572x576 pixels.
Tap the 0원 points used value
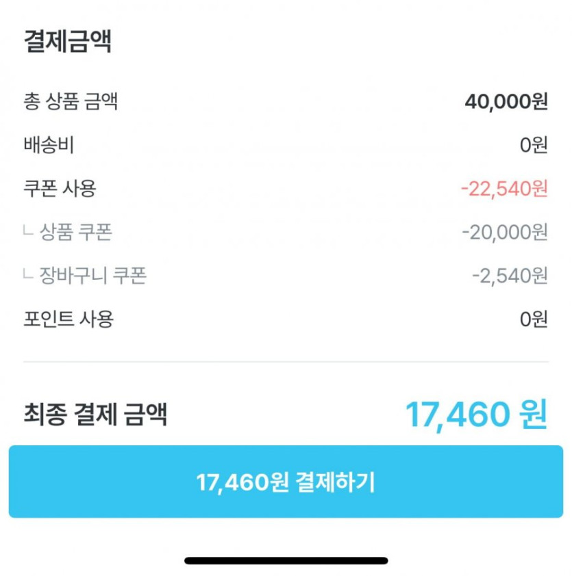tap(534, 319)
